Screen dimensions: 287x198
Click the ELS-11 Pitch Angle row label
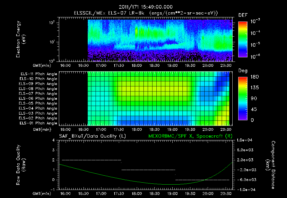[39, 74]
